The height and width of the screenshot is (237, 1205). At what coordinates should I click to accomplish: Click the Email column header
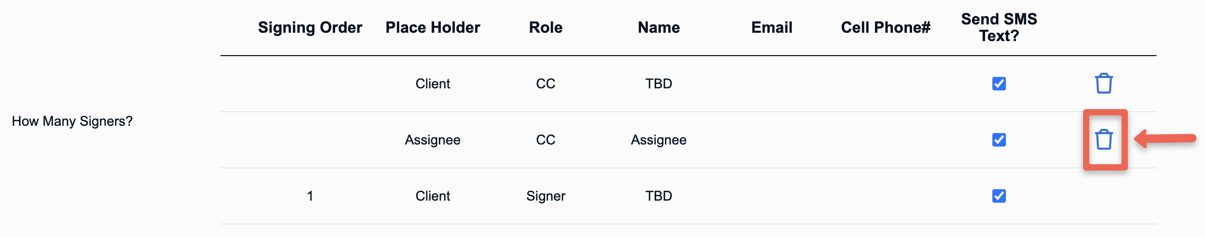[772, 28]
